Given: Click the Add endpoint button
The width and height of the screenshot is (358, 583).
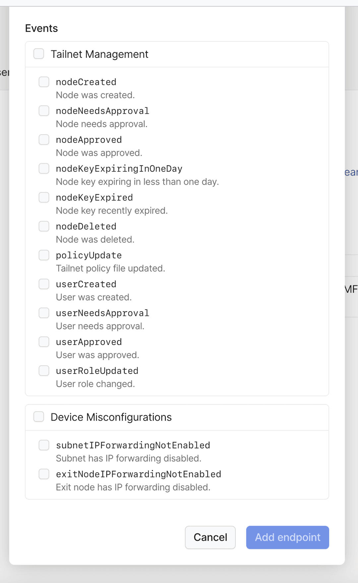Looking at the screenshot, I should pyautogui.click(x=287, y=537).
